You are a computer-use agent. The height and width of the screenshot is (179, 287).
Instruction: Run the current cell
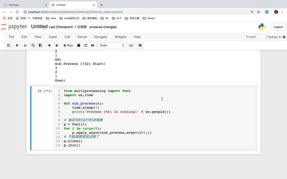(x=68, y=45)
